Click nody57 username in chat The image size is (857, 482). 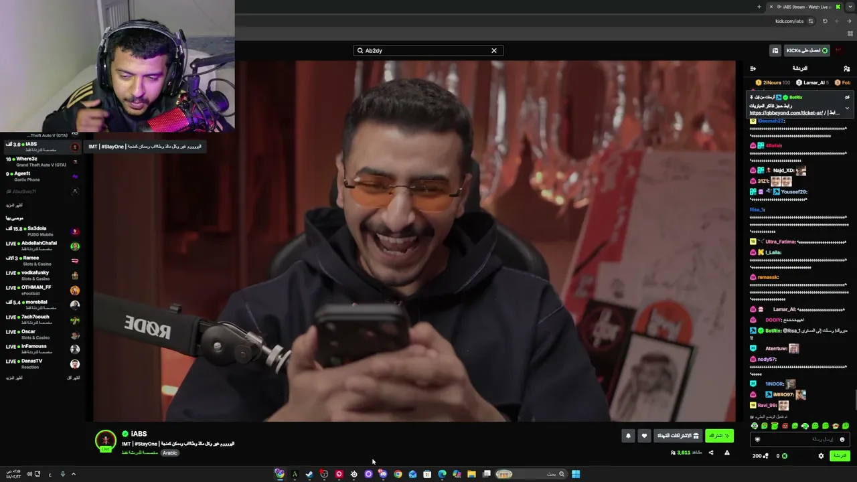(x=767, y=359)
